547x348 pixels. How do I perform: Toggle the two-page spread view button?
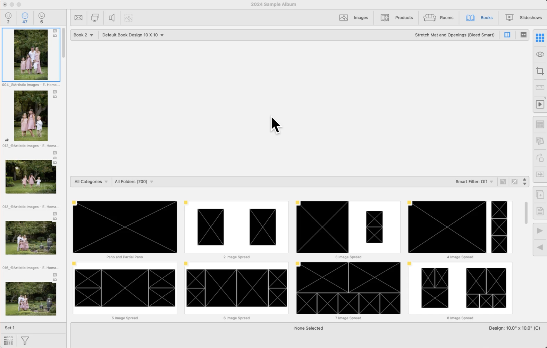[507, 35]
